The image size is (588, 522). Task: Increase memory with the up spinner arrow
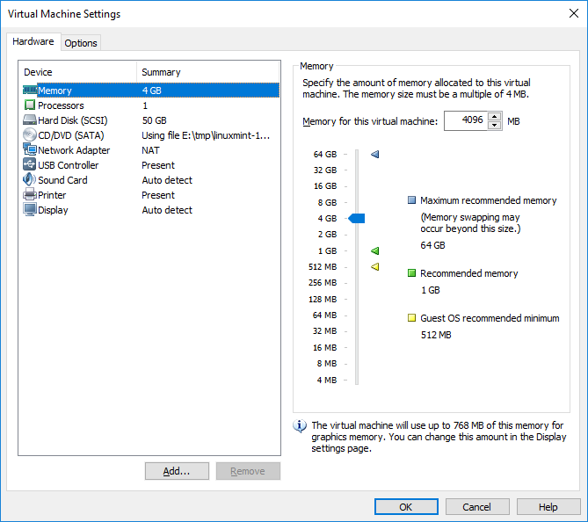[495, 116]
